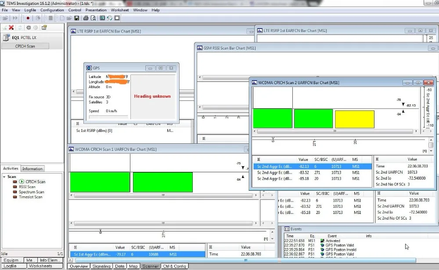Open the Presentation menu
This screenshot has width=439, height=270.
96,10
